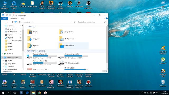Expand Видео under Этот компьютер
The width and height of the screenshot is (169, 95).
pyautogui.click(x=3, y=61)
